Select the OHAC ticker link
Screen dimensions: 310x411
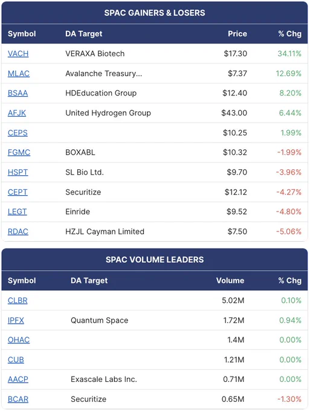[x=19, y=340]
